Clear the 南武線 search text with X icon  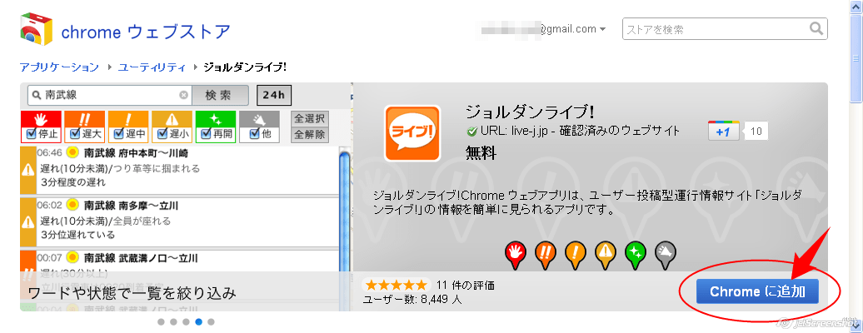coord(184,95)
